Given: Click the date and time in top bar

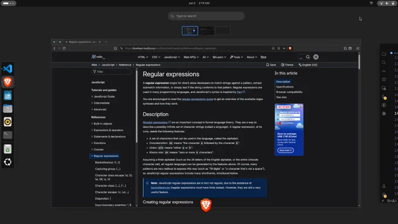Looking at the screenshot, I should 199,4.
